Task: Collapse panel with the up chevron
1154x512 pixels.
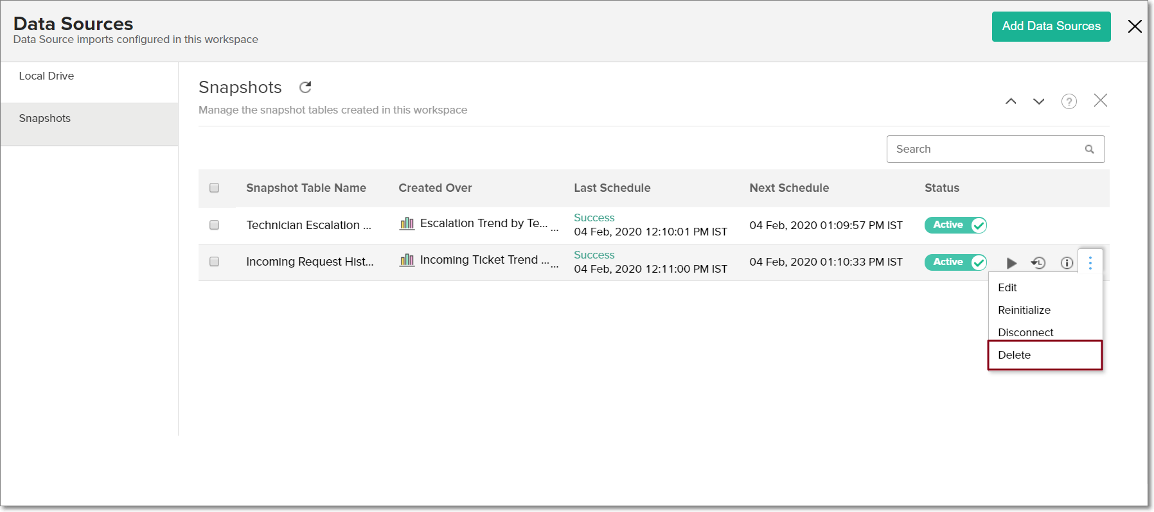Action: pyautogui.click(x=1011, y=101)
